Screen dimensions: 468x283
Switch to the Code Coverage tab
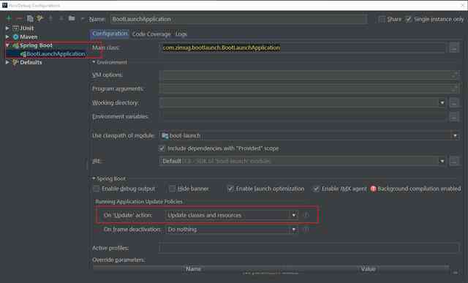(x=151, y=34)
